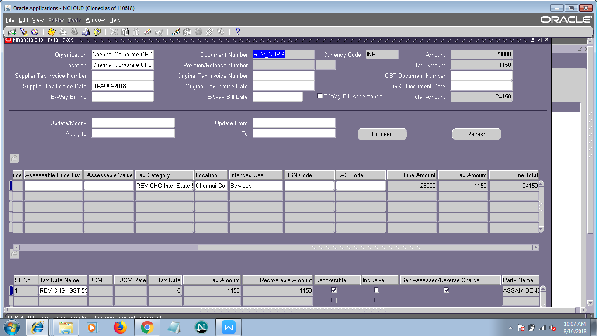Open Google Chrome from the taskbar

147,327
